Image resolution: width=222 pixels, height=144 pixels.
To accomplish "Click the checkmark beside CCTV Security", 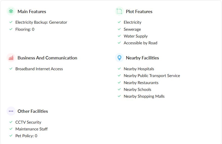I will point(11,122).
